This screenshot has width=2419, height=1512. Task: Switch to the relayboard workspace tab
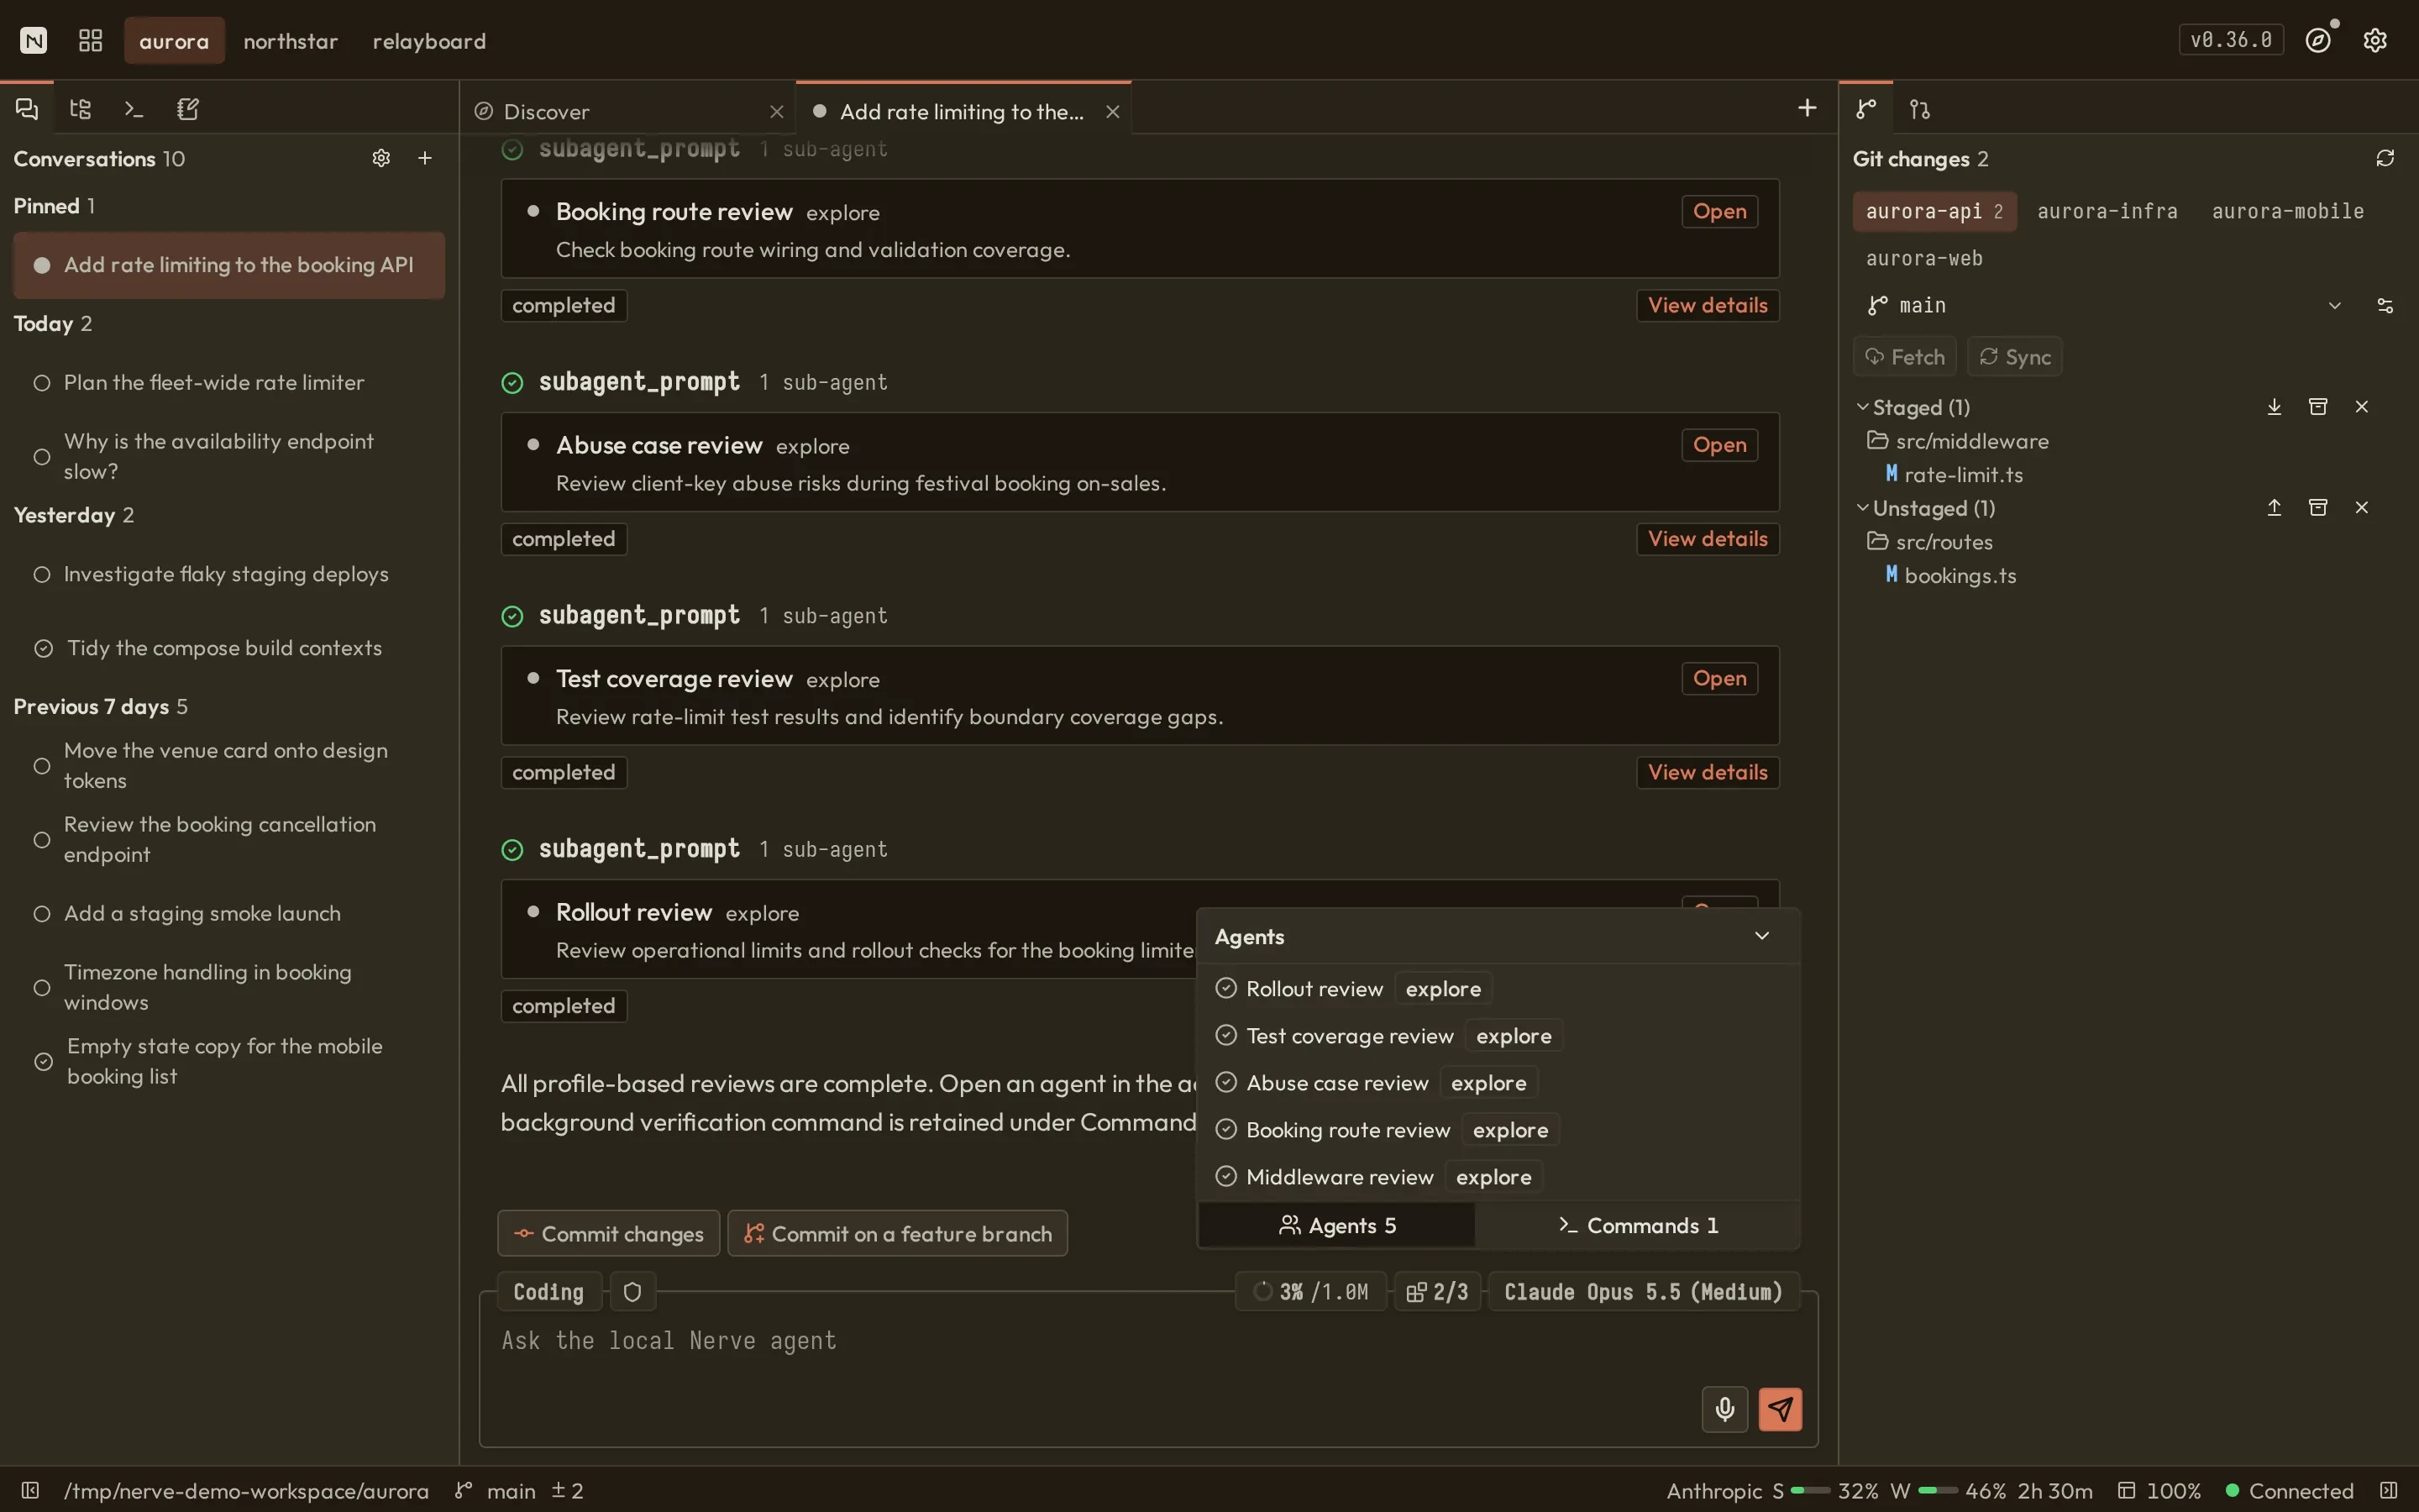429,41
